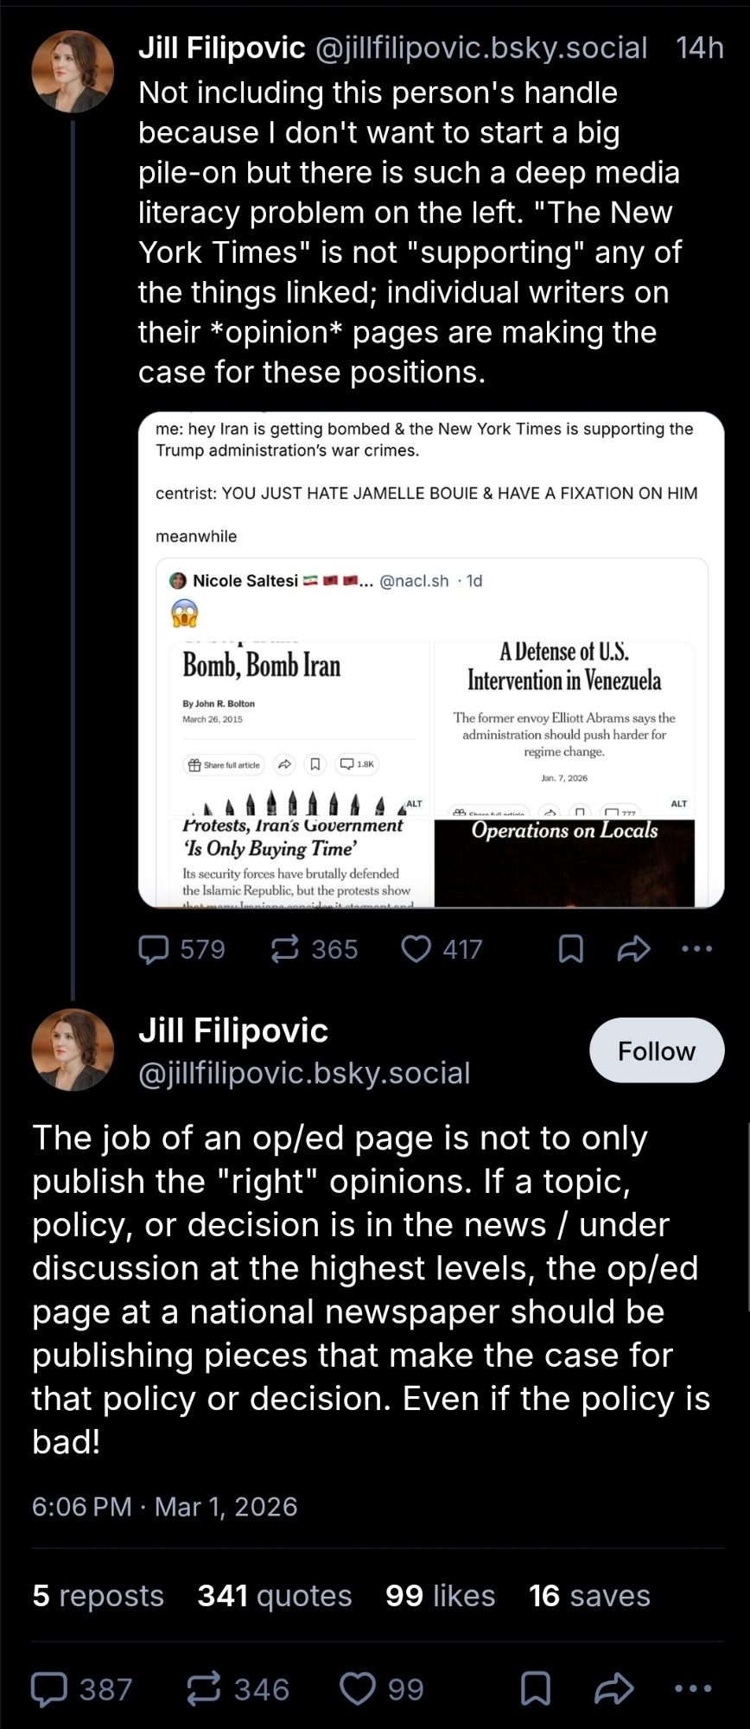View the 5 reposts list
The image size is (750, 1729).
98,1595
